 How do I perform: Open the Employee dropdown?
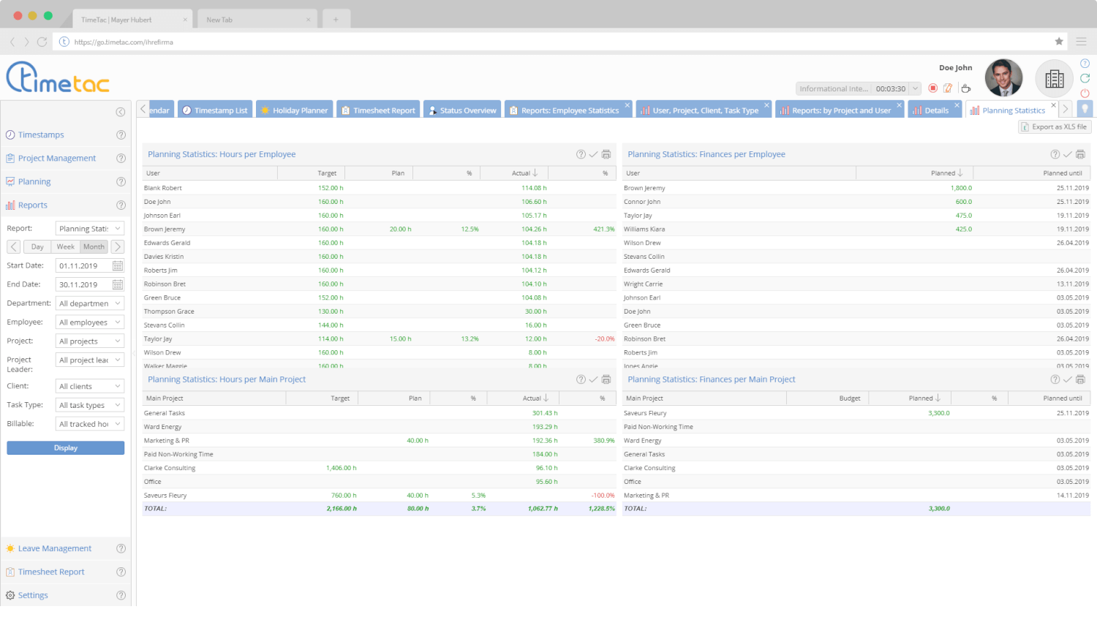point(90,322)
